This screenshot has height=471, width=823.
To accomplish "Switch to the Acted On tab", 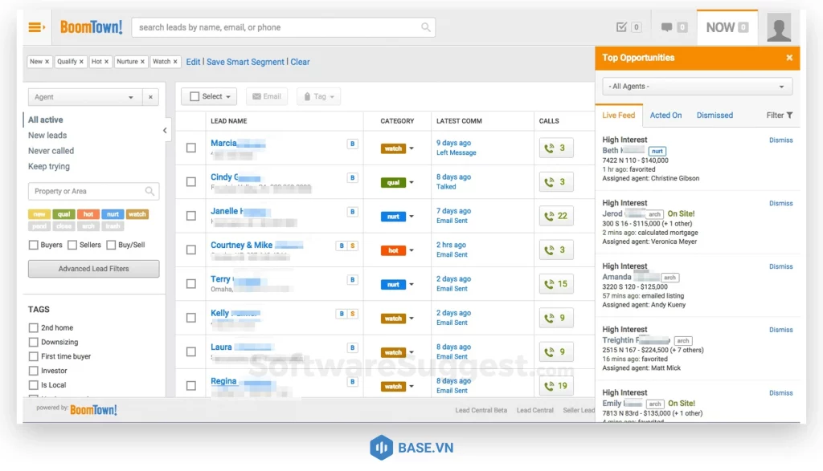I will coord(665,116).
